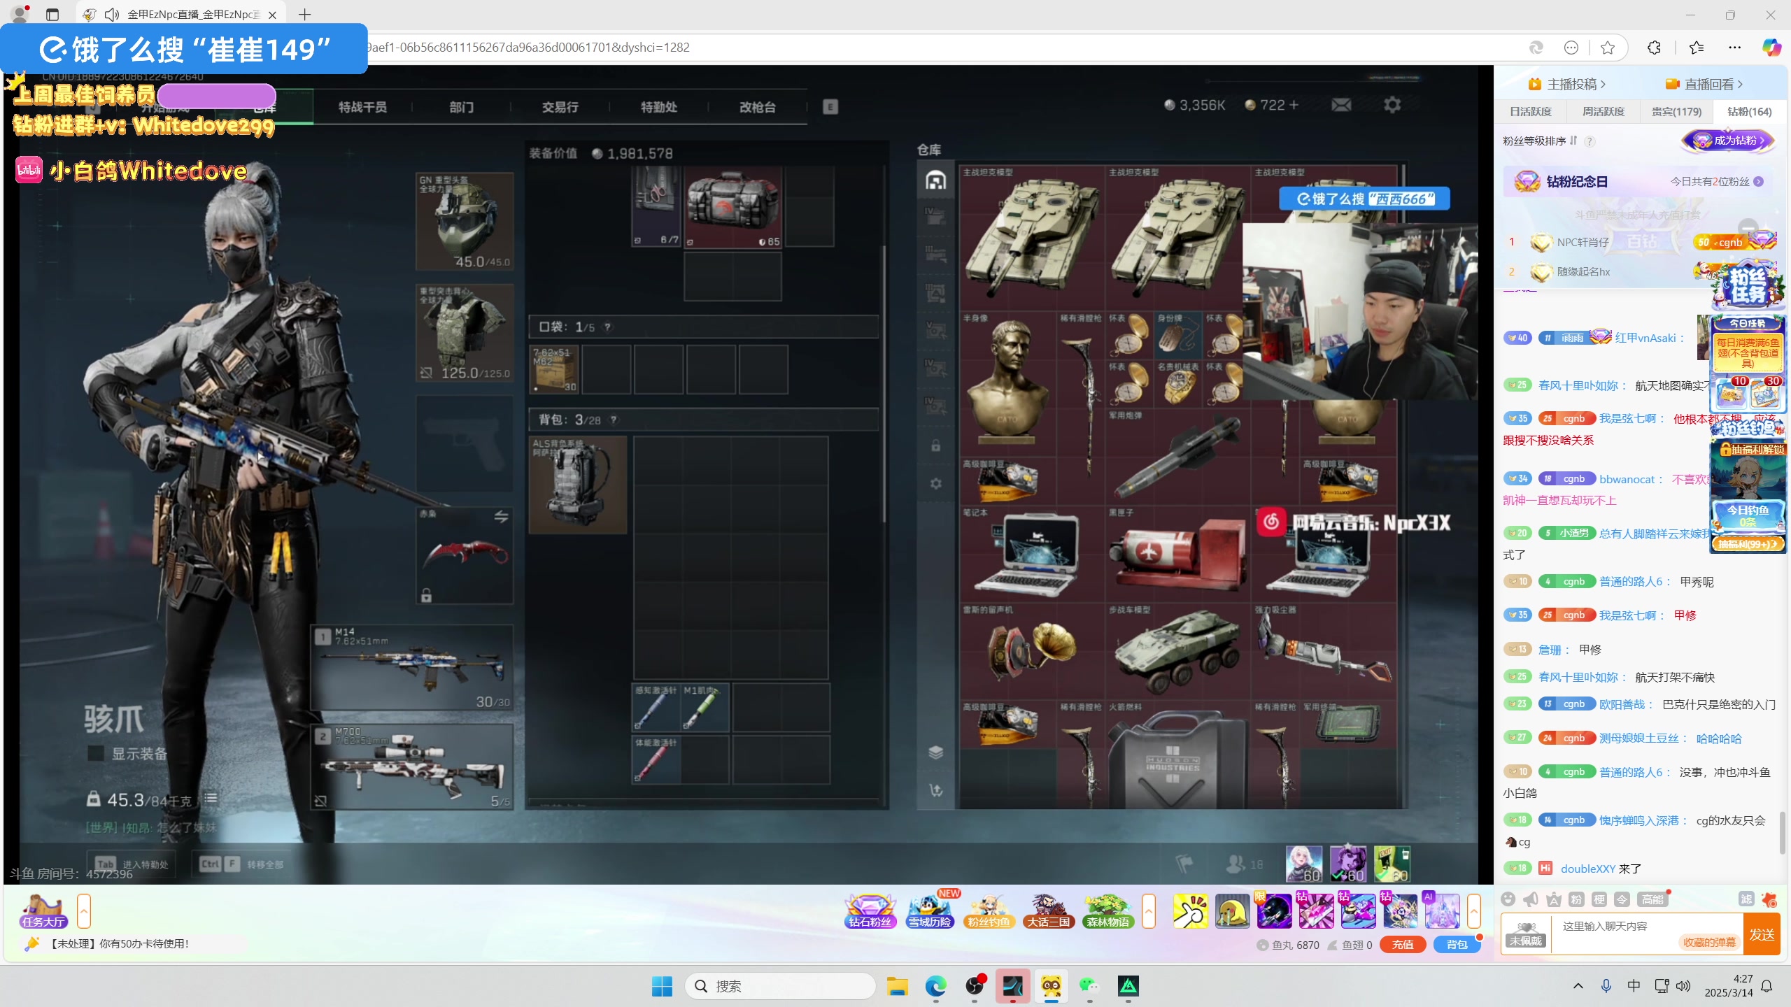Viewport: 1791px width, 1007px height.
Task: Toggle the 高能 chat mode button
Action: click(1652, 899)
